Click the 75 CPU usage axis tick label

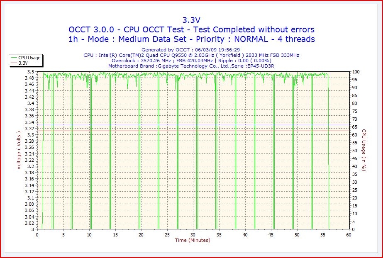click(x=354, y=111)
